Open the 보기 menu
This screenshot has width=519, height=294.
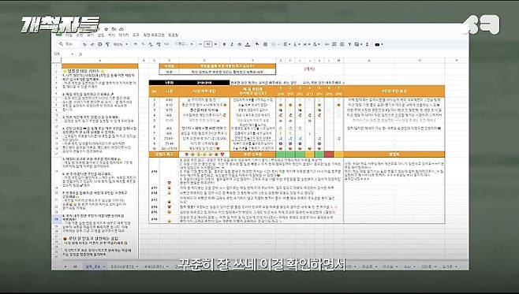tap(90, 35)
